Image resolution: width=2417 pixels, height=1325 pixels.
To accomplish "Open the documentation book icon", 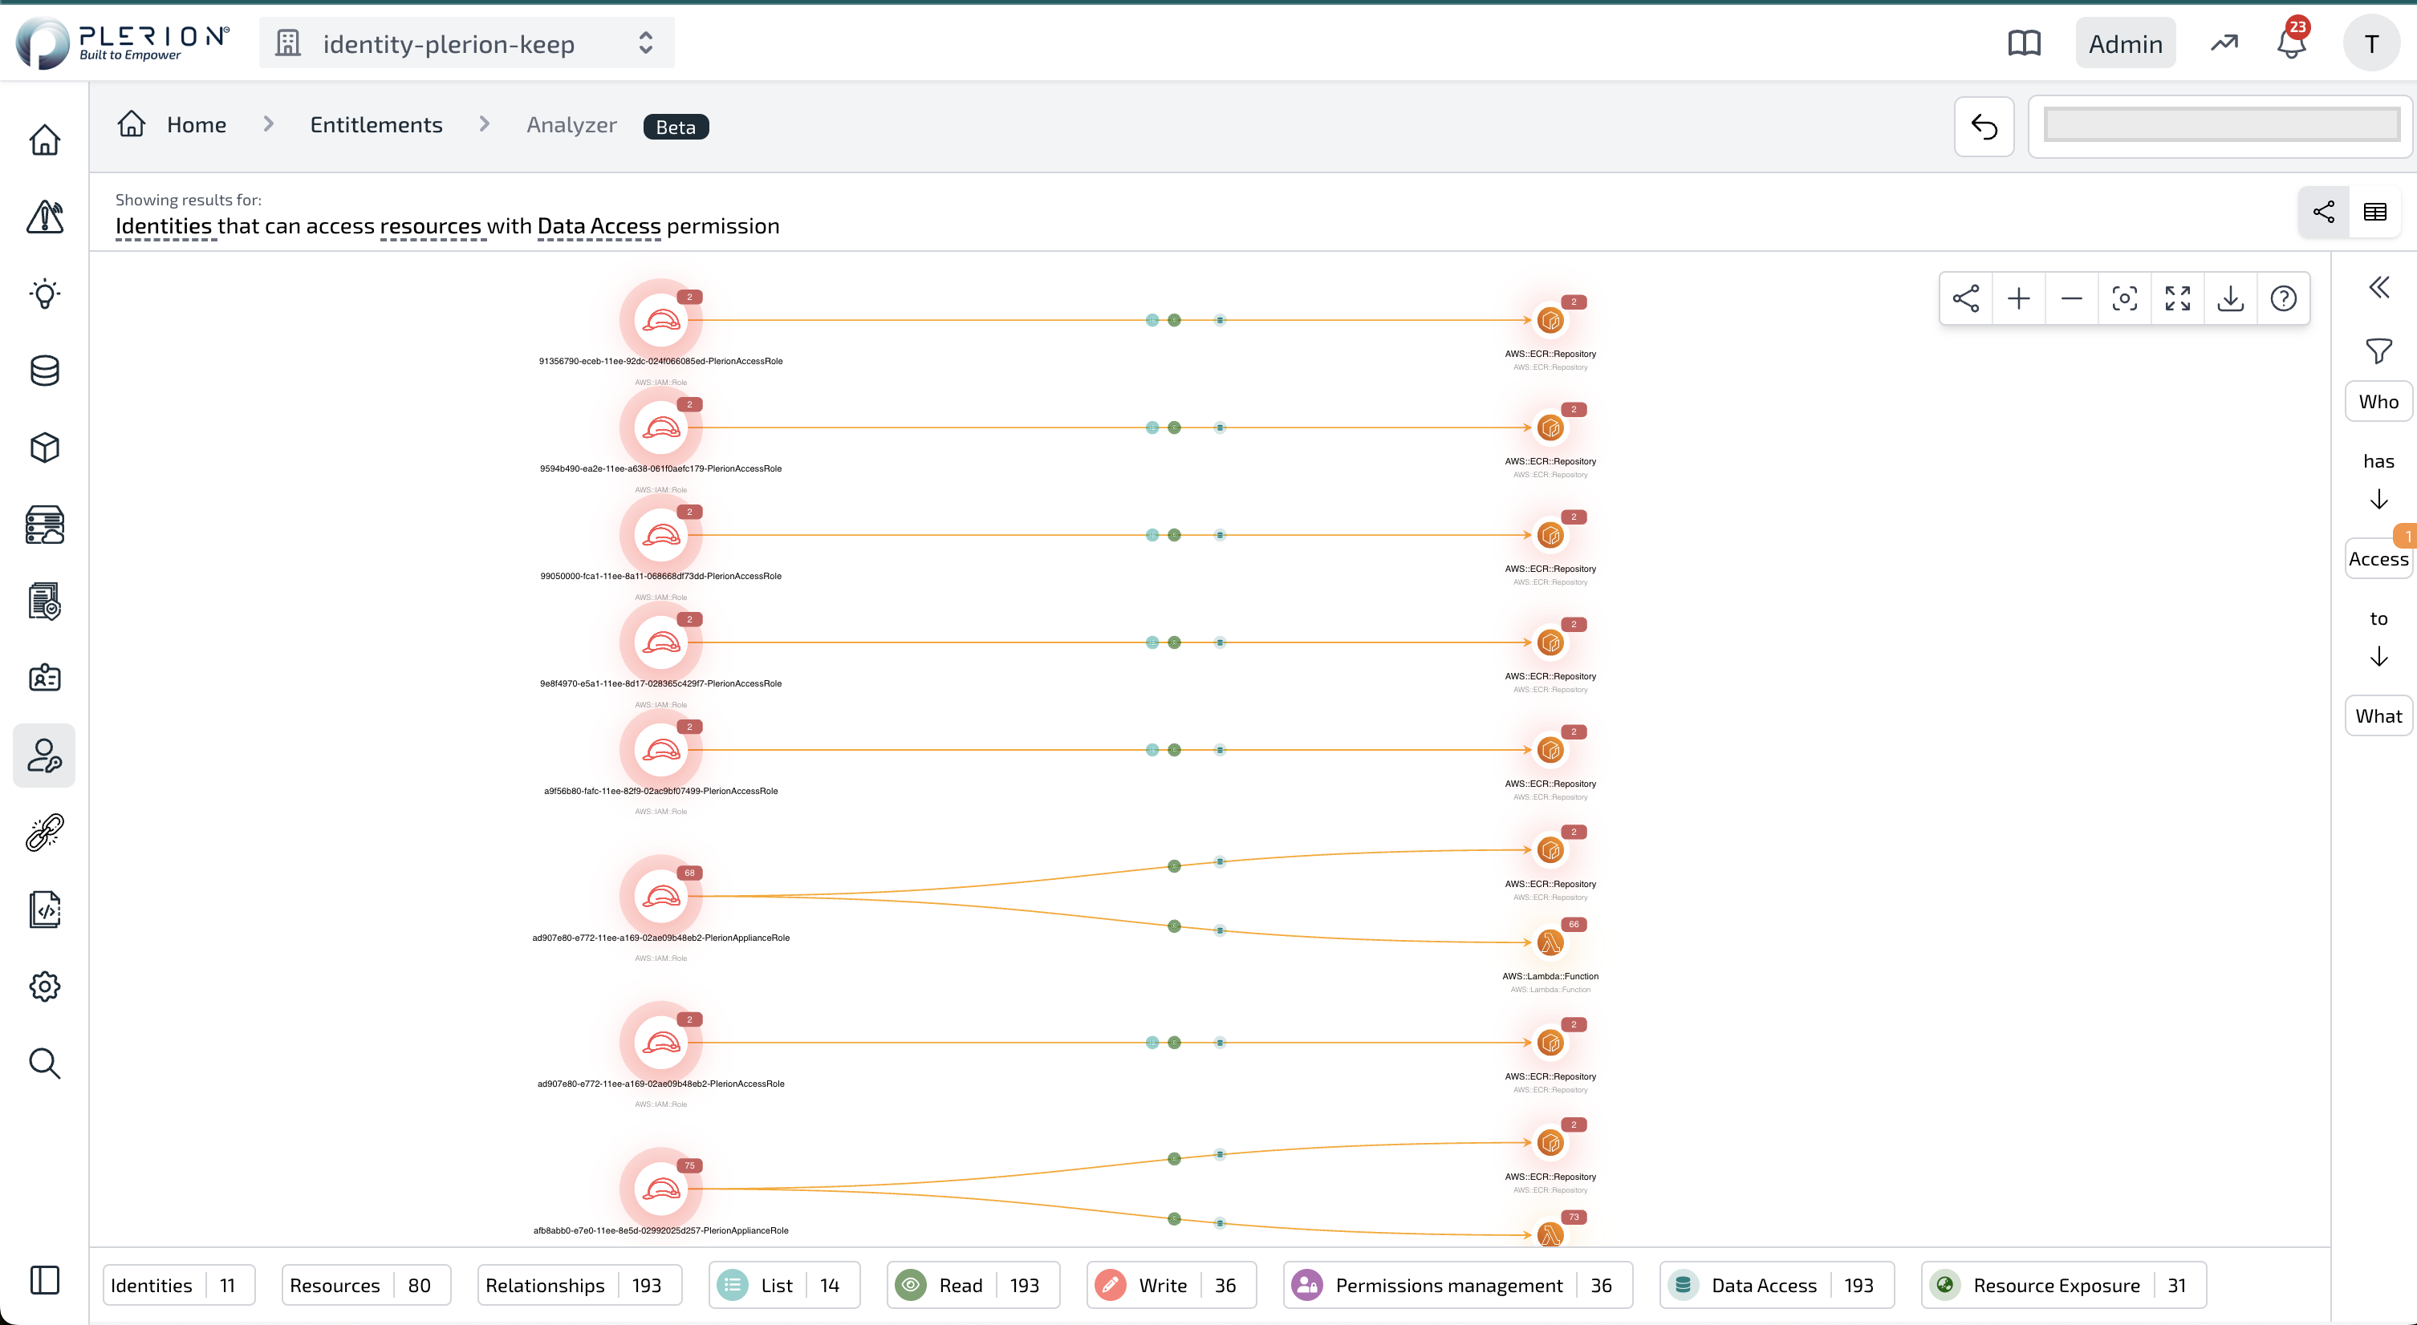I will point(2024,43).
